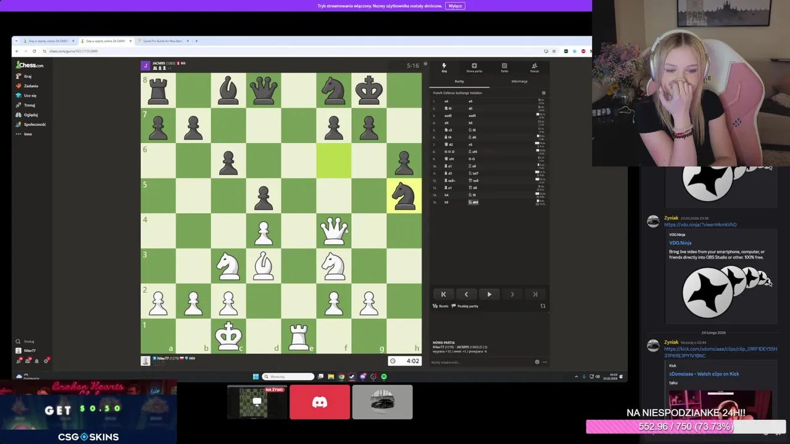Play through the moves
Image resolution: width=790 pixels, height=444 pixels.
489,294
